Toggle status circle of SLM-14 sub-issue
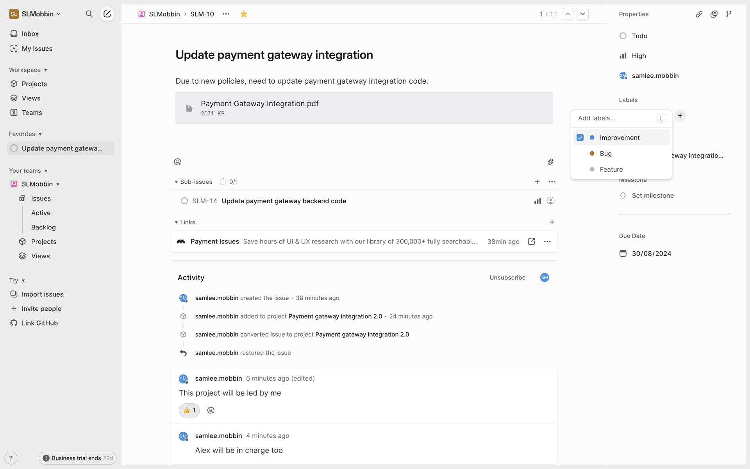Screen dimensions: 750x469 click(x=184, y=201)
